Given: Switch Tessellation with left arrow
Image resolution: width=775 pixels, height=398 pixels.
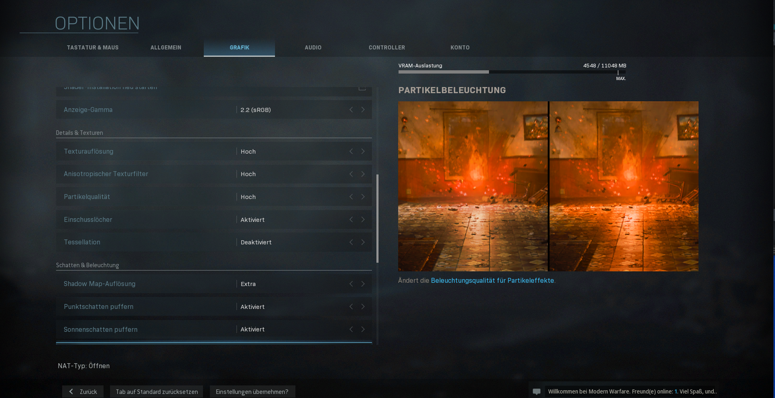Looking at the screenshot, I should tap(351, 242).
